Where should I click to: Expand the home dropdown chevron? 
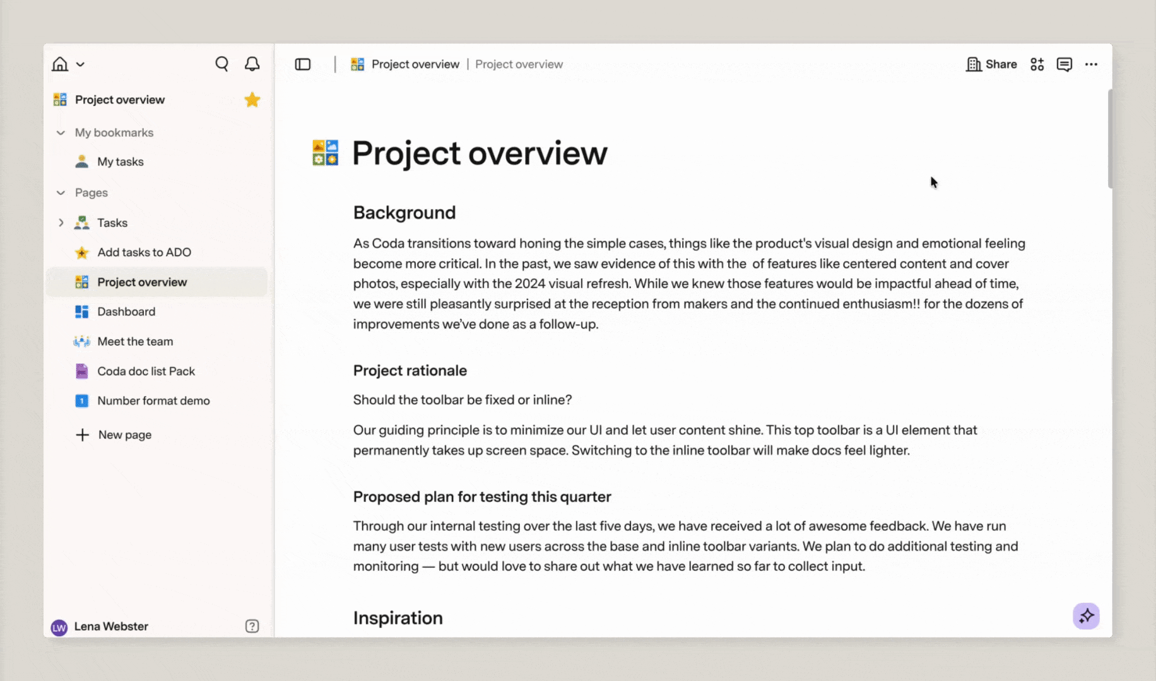(80, 64)
